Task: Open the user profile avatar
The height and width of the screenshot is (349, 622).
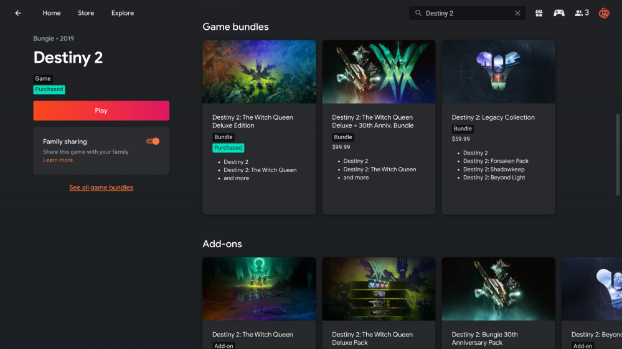Action: (x=604, y=13)
